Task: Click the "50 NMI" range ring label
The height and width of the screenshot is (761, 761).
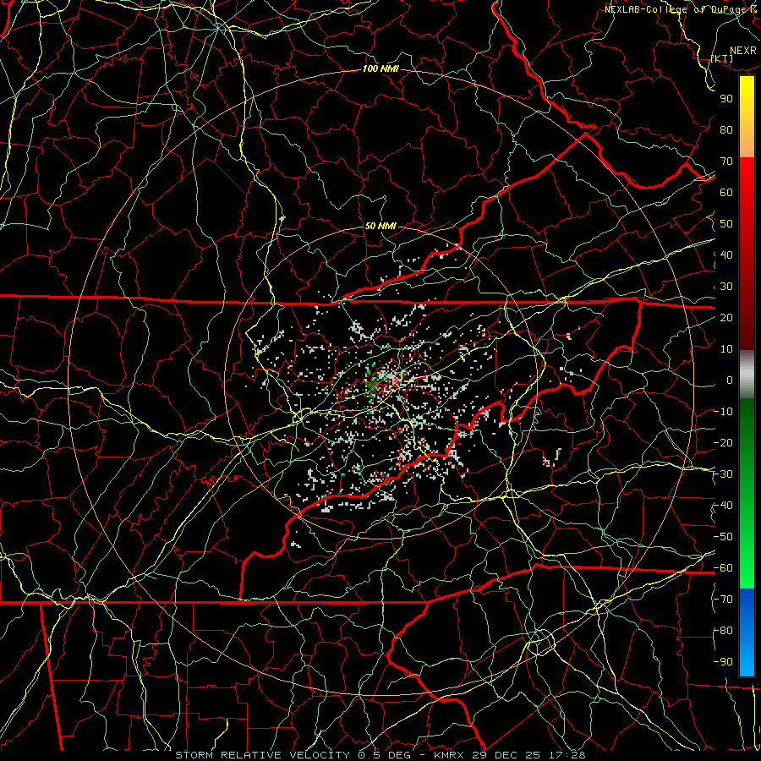Action: 380,226
